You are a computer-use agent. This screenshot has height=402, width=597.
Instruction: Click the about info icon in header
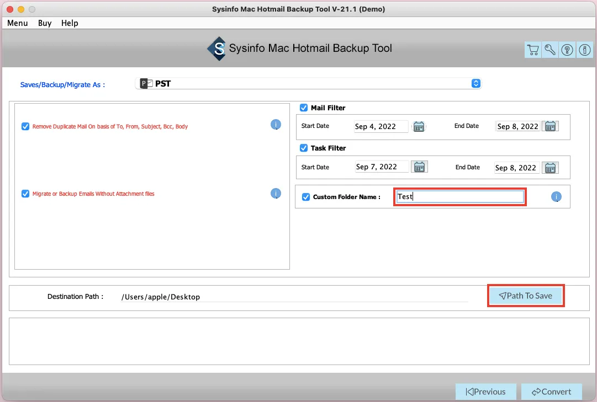584,50
